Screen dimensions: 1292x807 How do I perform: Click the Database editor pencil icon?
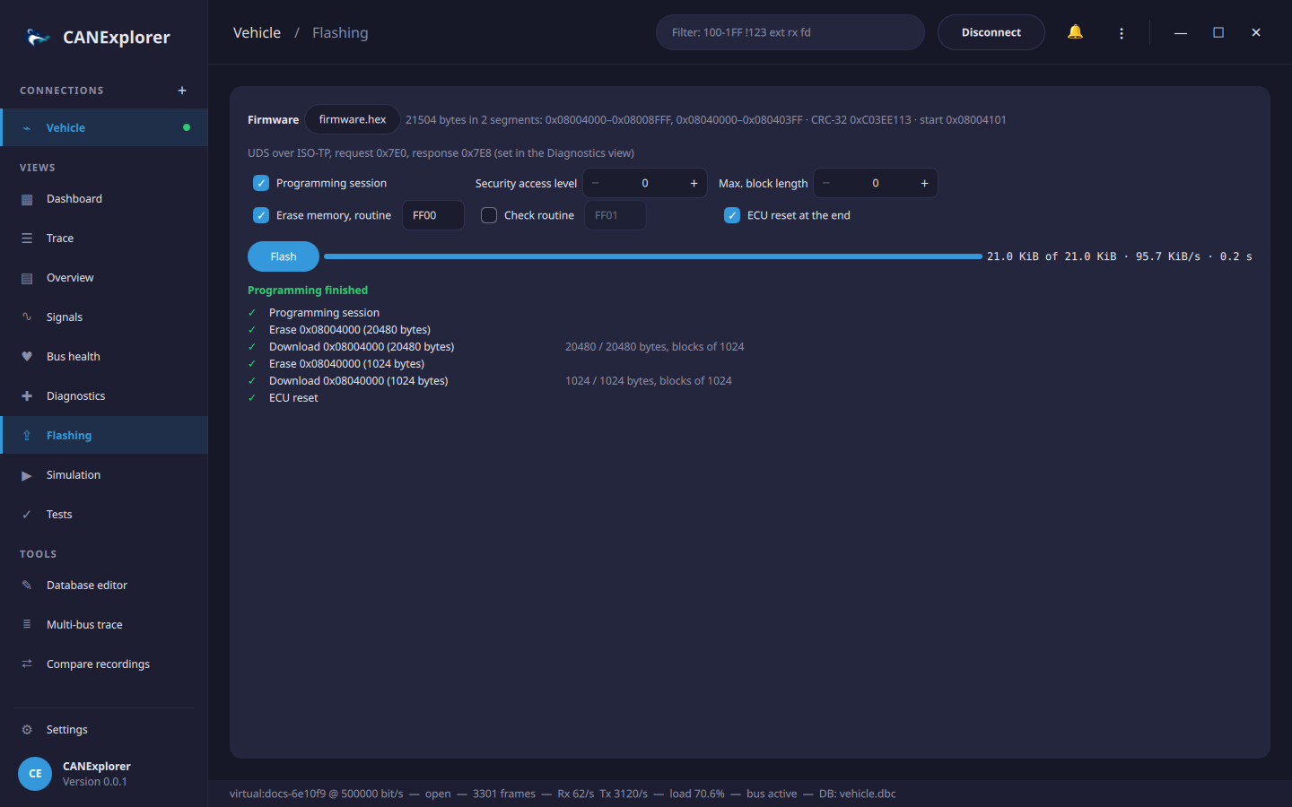coord(27,586)
